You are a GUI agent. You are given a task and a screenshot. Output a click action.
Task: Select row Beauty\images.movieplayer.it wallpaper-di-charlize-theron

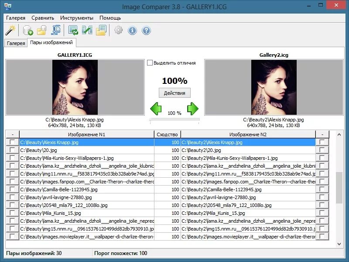[87, 237]
